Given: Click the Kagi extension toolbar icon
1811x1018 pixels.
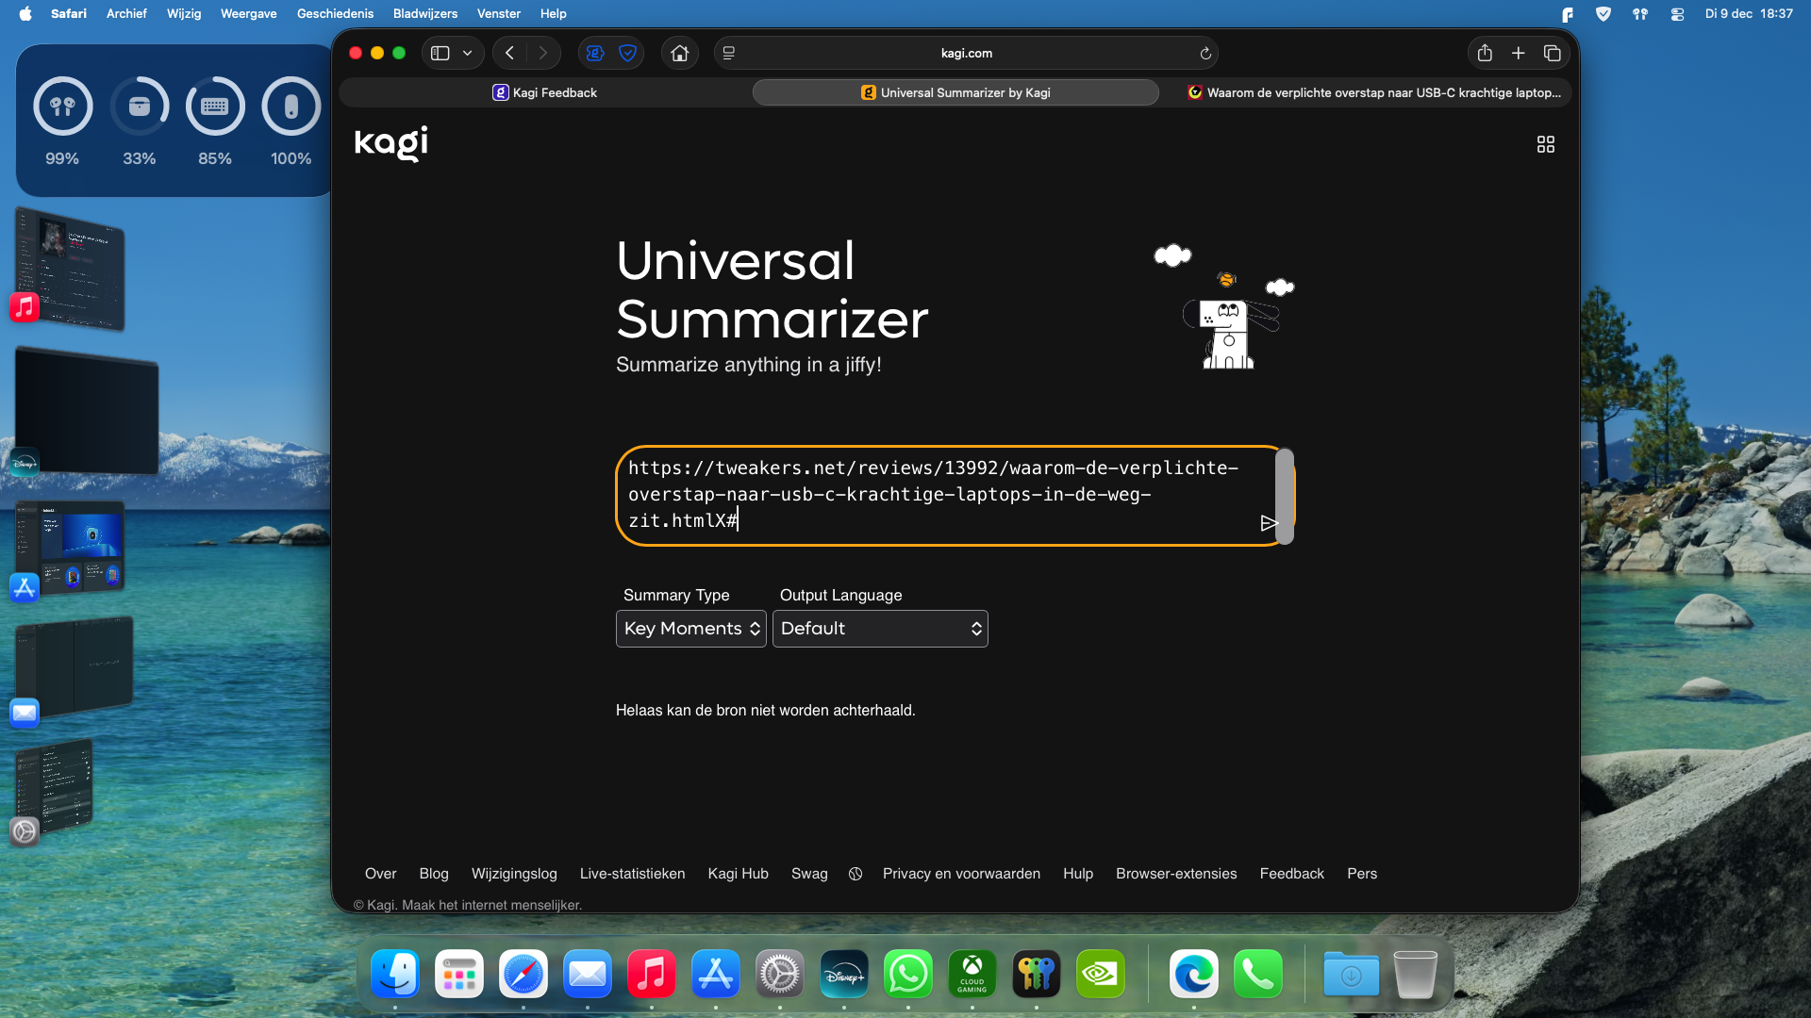Looking at the screenshot, I should click(594, 54).
